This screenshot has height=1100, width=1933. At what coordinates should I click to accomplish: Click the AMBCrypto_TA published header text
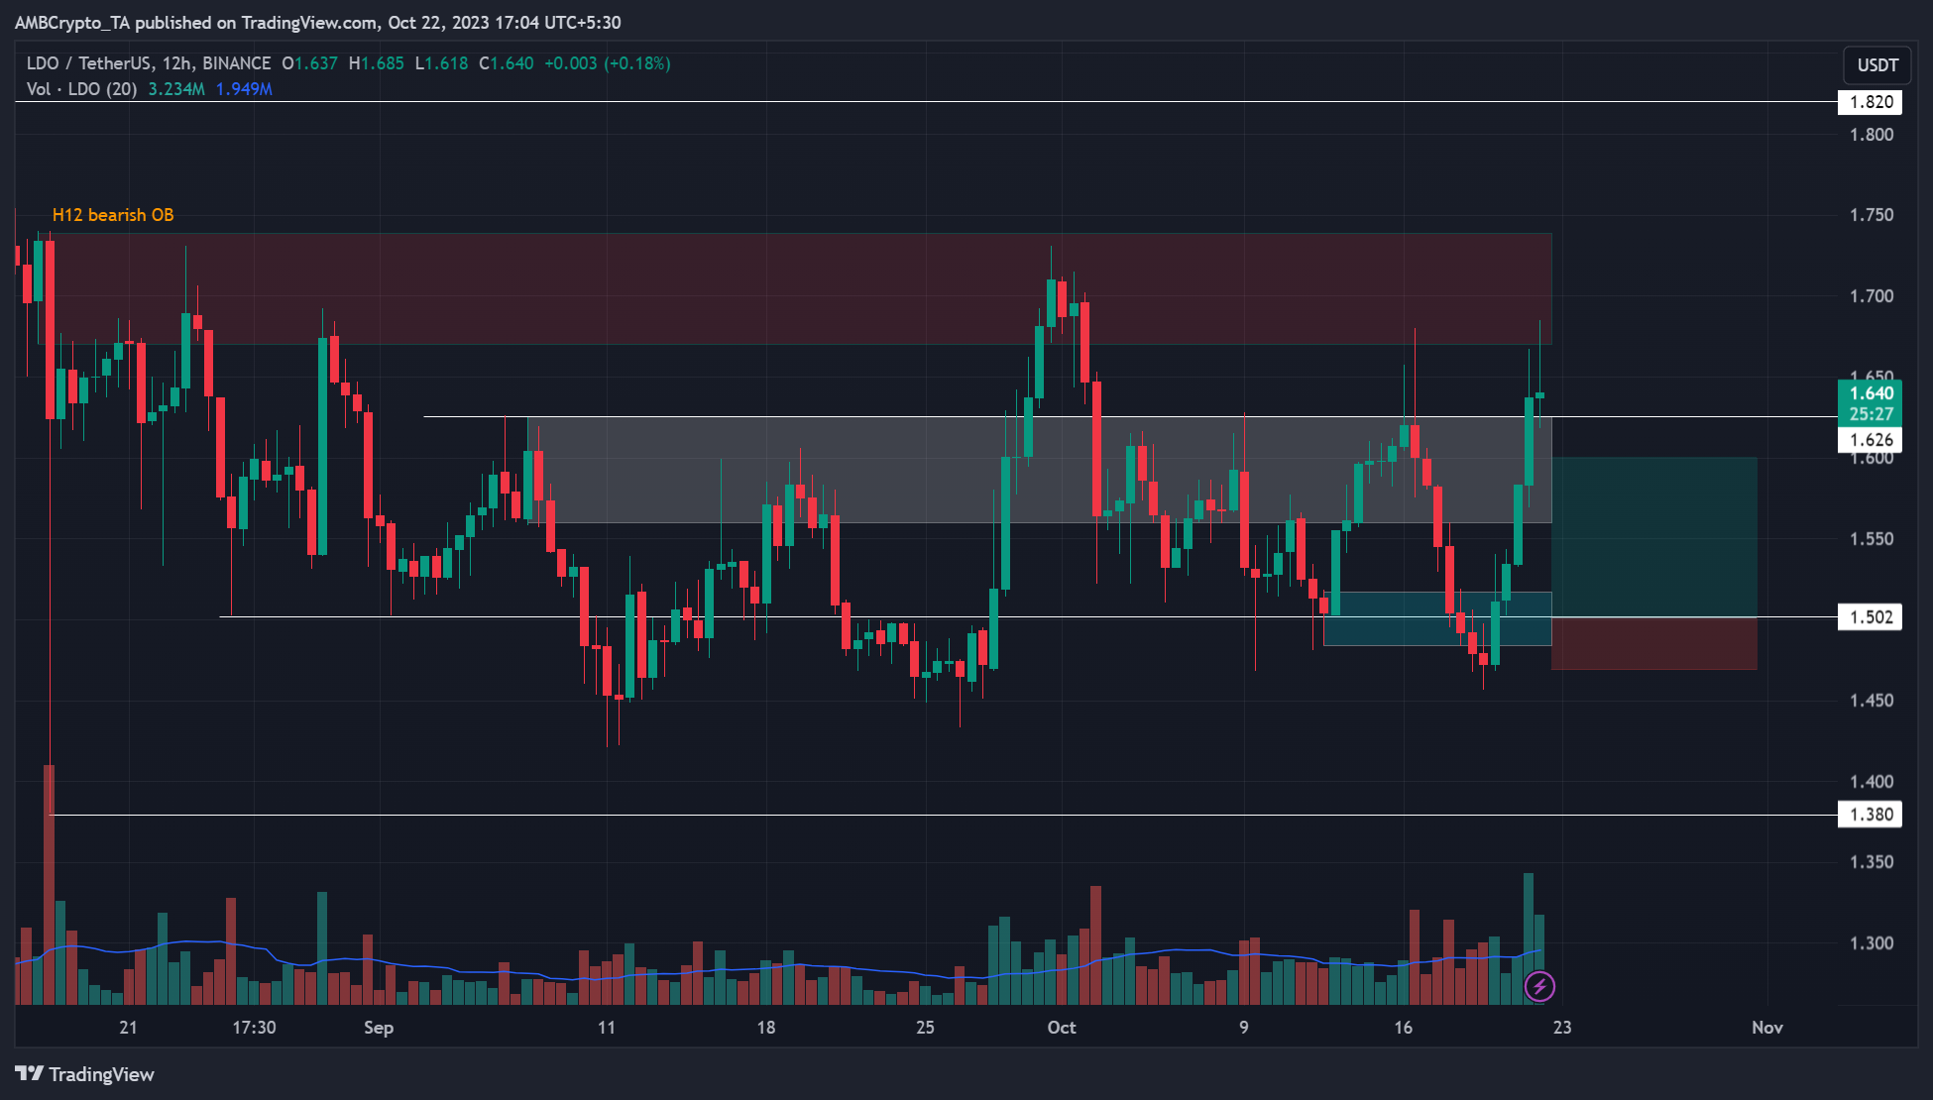317,23
